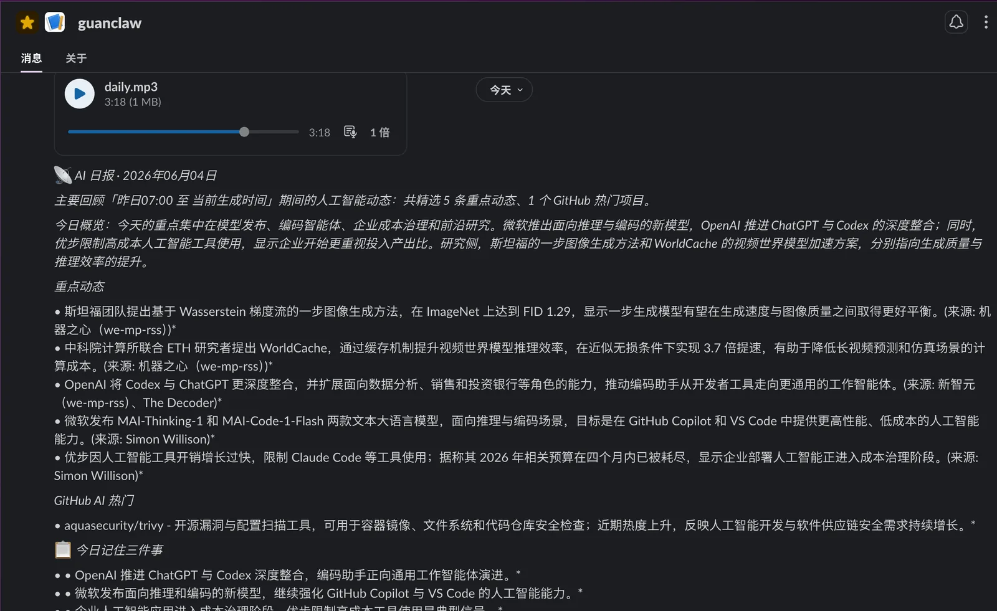The height and width of the screenshot is (611, 997).
Task: Open the three-dot more options menu
Action: [x=986, y=22]
